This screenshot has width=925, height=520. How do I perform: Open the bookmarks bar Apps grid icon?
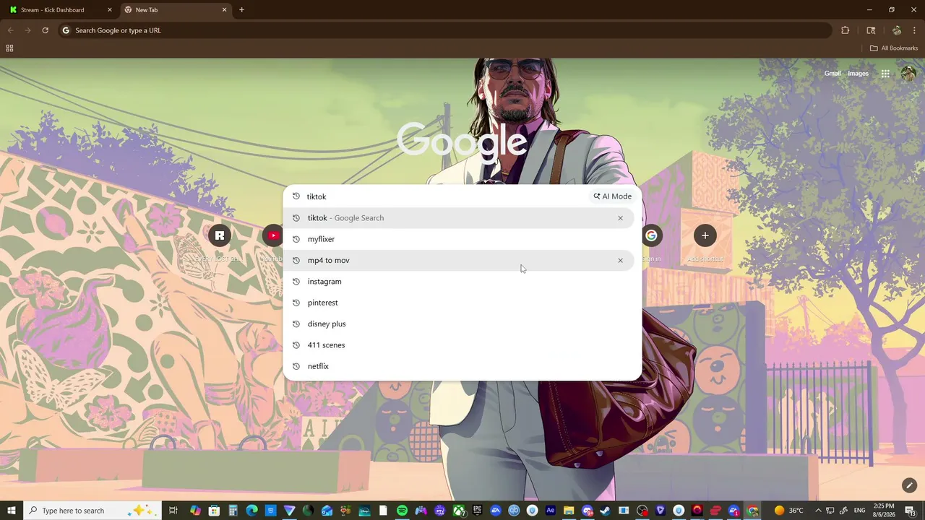(9, 48)
